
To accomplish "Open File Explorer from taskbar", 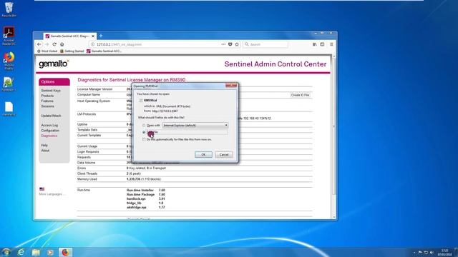I will point(36,252).
